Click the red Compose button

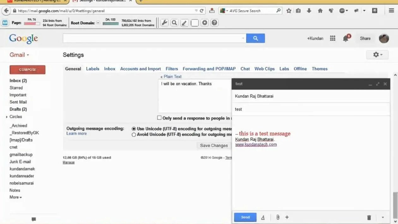point(27,70)
